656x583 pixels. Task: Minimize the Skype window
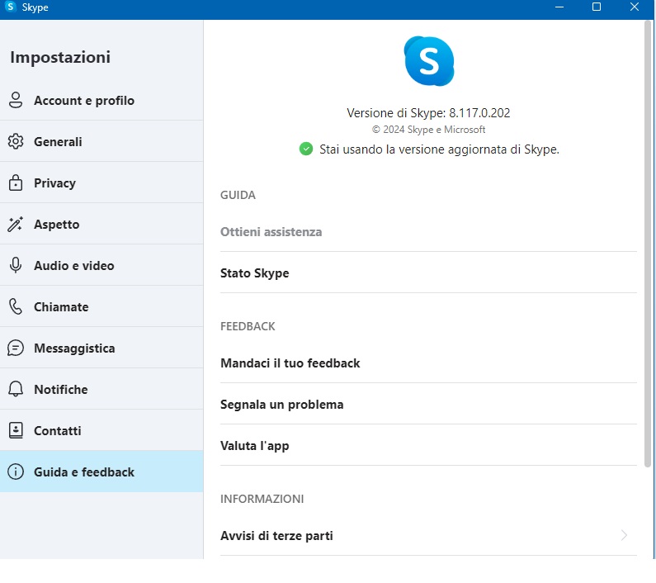tap(559, 7)
